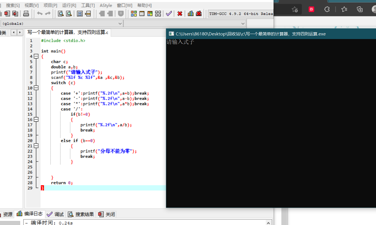Click line number 8 in the gutter
The image size is (376, 225).
[x=31, y=78]
